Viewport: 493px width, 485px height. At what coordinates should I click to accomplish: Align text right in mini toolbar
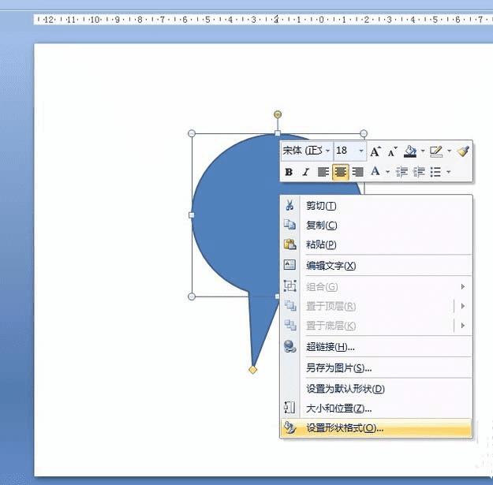(x=358, y=172)
